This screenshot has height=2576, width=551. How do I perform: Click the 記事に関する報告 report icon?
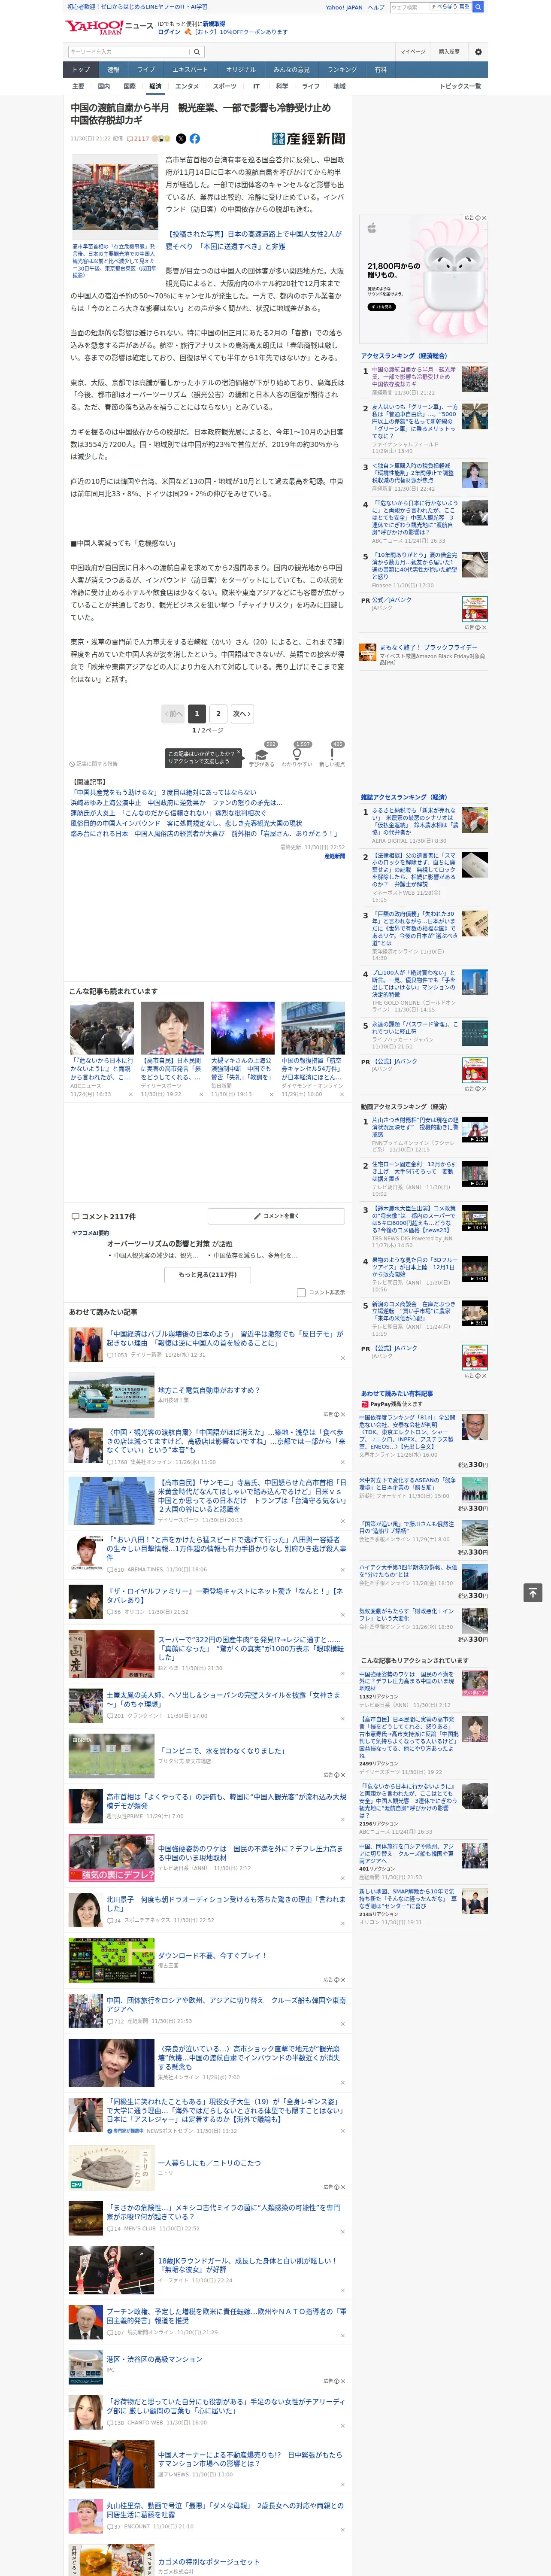coord(73,764)
